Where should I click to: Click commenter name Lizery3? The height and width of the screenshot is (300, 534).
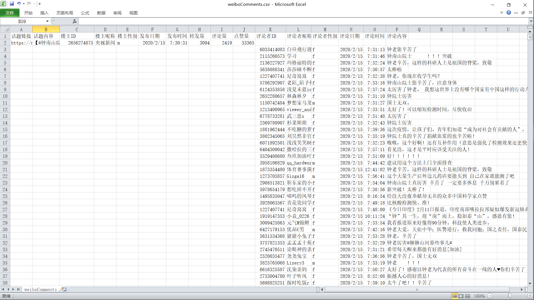[x=298, y=263]
